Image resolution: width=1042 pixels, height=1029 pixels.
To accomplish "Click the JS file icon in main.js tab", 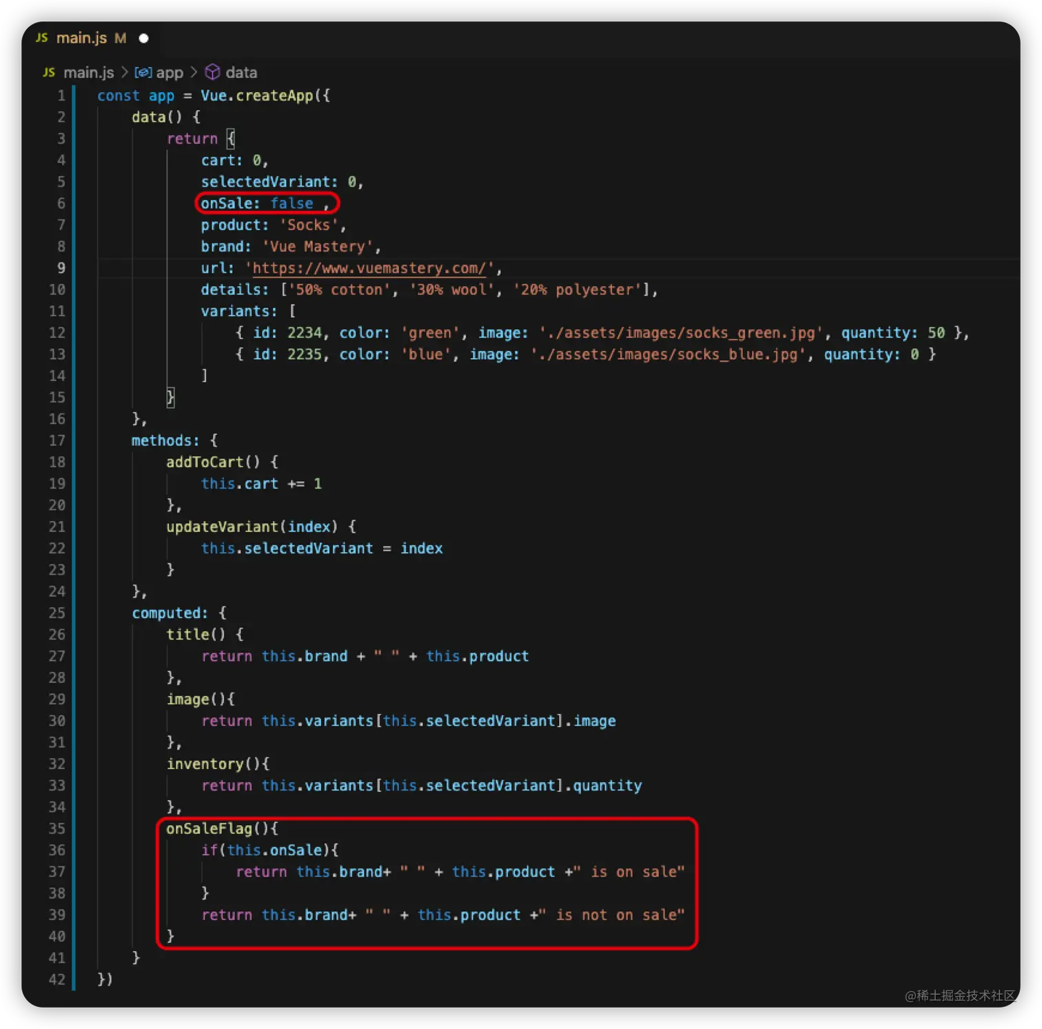I will click(x=42, y=38).
